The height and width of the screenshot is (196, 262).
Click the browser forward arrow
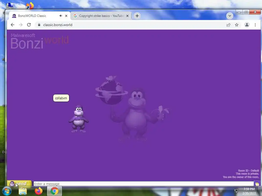click(21, 25)
